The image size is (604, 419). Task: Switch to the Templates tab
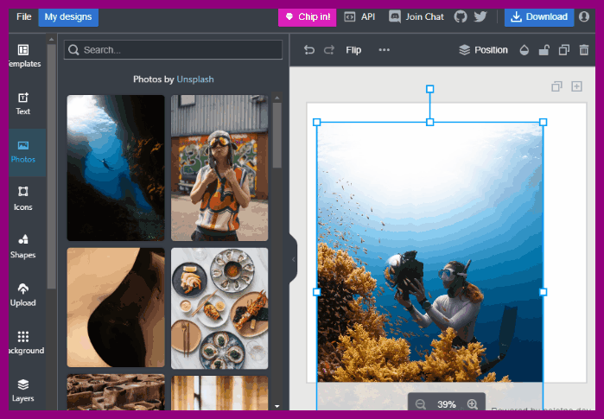click(24, 56)
